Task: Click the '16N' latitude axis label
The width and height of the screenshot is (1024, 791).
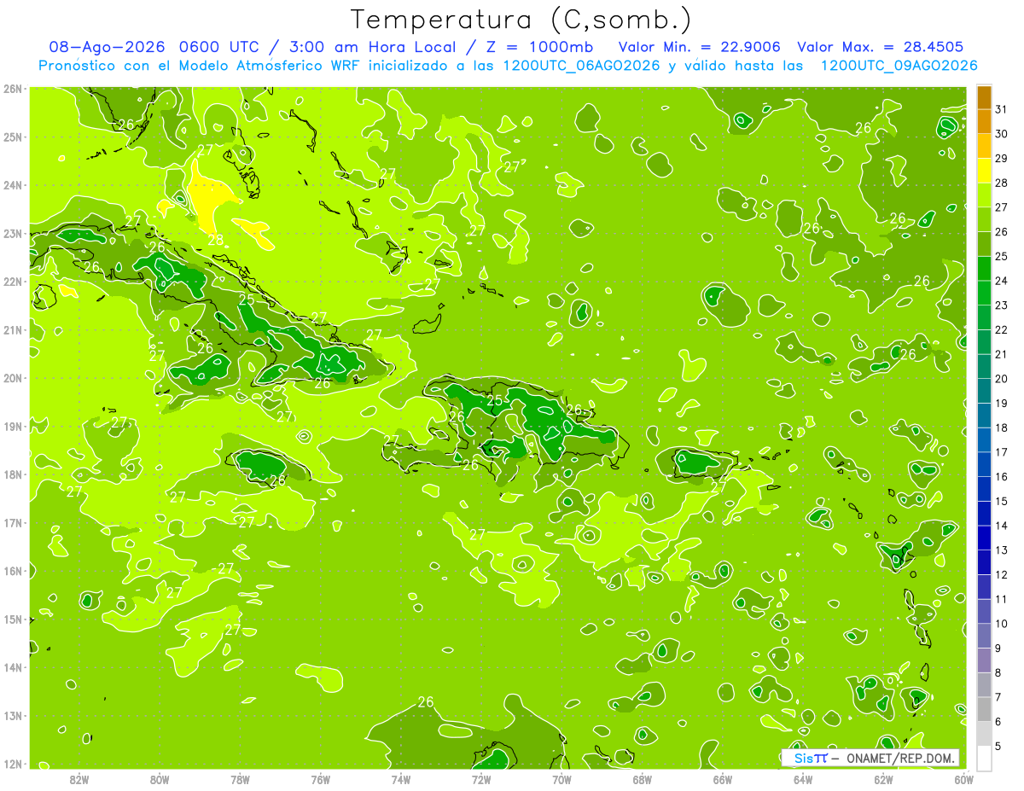Action: [x=13, y=571]
